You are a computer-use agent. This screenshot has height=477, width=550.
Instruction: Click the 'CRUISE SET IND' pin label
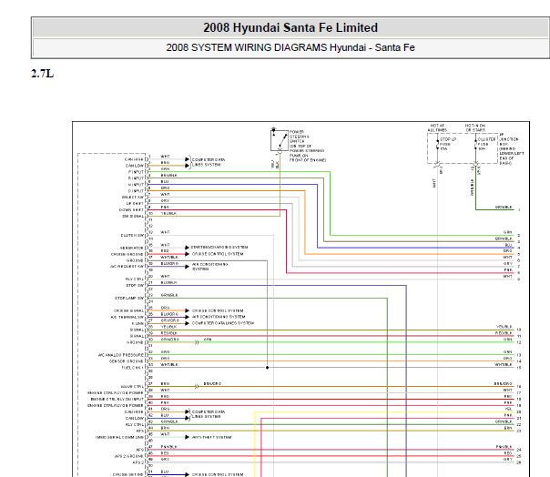tap(128, 474)
